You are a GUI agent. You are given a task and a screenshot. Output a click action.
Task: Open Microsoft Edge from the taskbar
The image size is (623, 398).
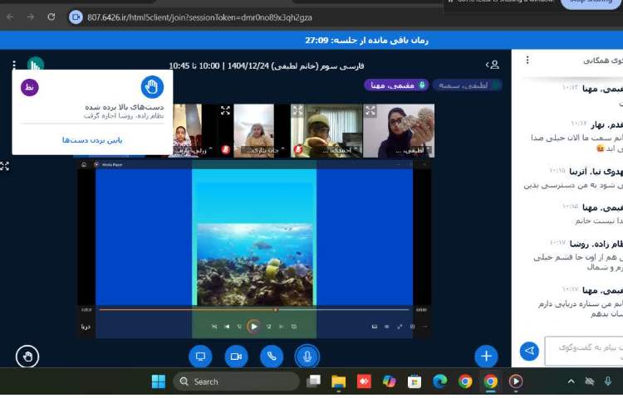439,381
